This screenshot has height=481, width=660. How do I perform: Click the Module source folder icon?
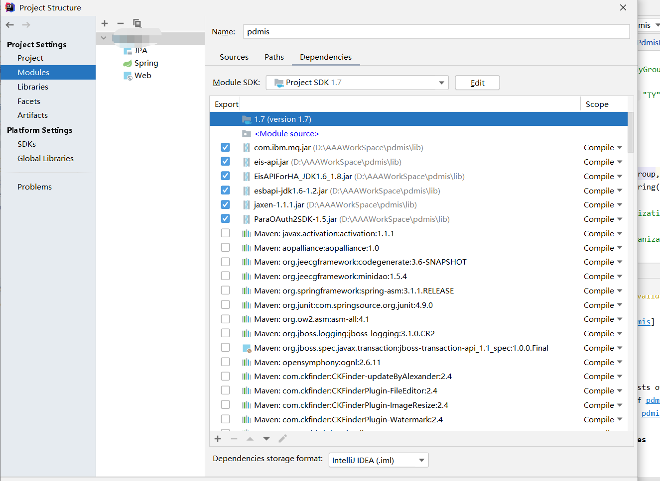(x=247, y=134)
